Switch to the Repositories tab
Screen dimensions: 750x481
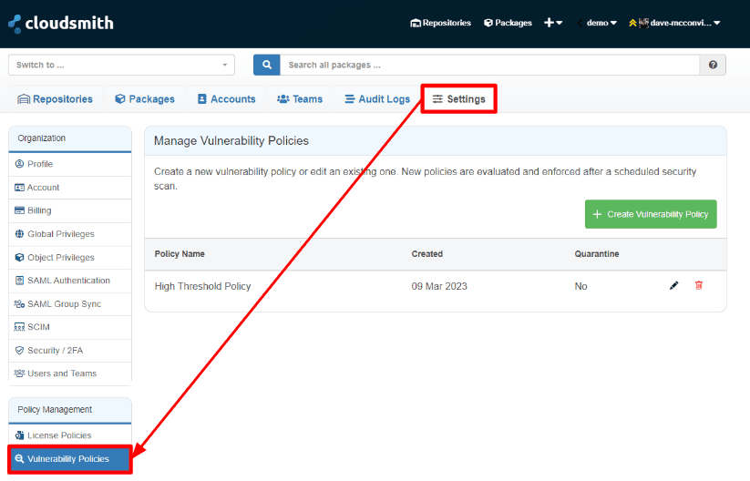56,99
